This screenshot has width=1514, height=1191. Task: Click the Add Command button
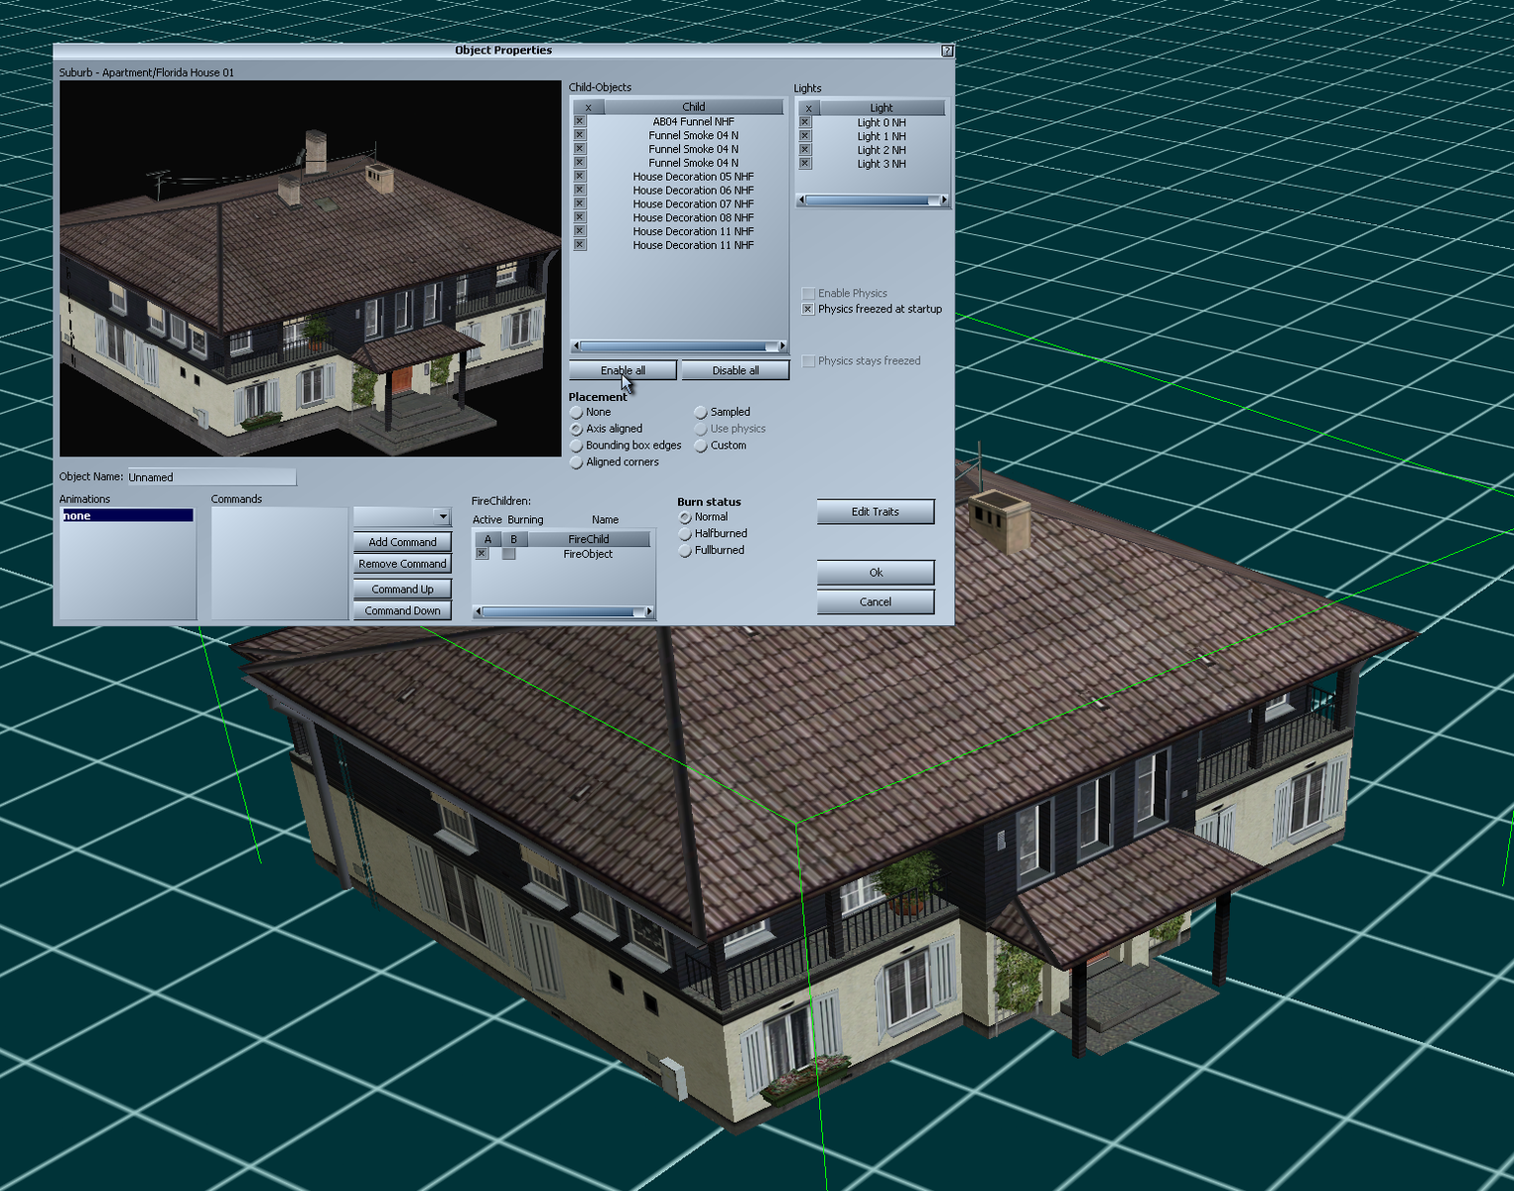tap(402, 542)
